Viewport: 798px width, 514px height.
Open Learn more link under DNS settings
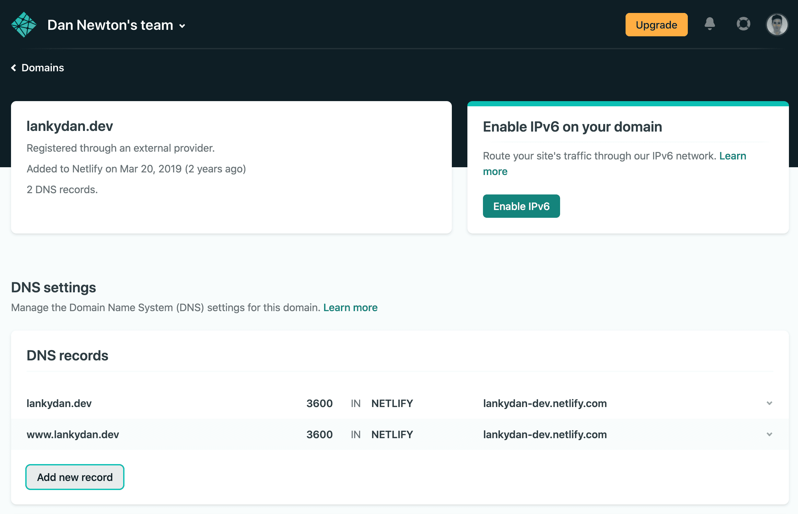pos(350,308)
